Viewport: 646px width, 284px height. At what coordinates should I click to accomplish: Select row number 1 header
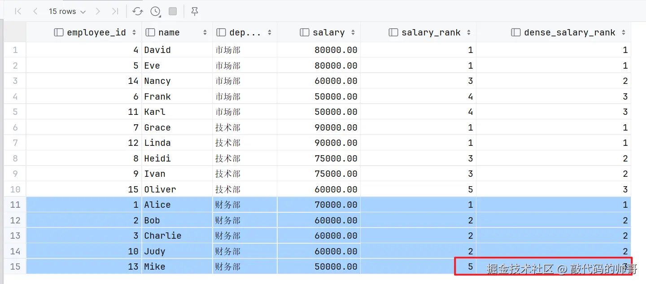[15, 50]
